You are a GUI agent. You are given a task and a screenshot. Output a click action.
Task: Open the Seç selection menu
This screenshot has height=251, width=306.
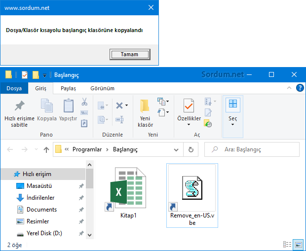tap(233, 116)
